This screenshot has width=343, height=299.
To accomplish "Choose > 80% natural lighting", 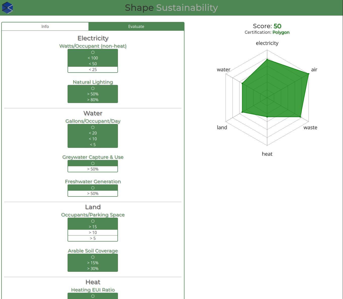I will 93,100.
